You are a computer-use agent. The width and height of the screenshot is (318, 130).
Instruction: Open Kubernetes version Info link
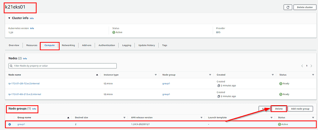[32, 28]
